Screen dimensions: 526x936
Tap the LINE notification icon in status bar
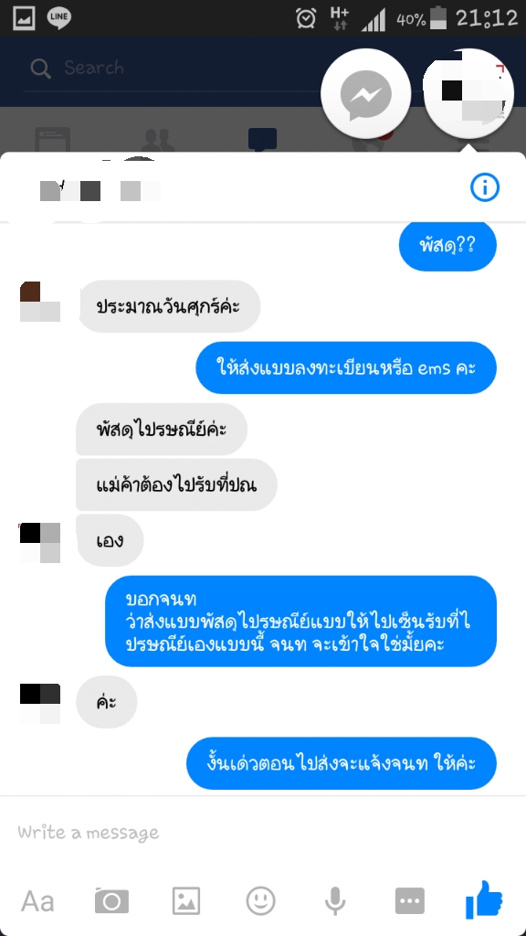pos(58,18)
